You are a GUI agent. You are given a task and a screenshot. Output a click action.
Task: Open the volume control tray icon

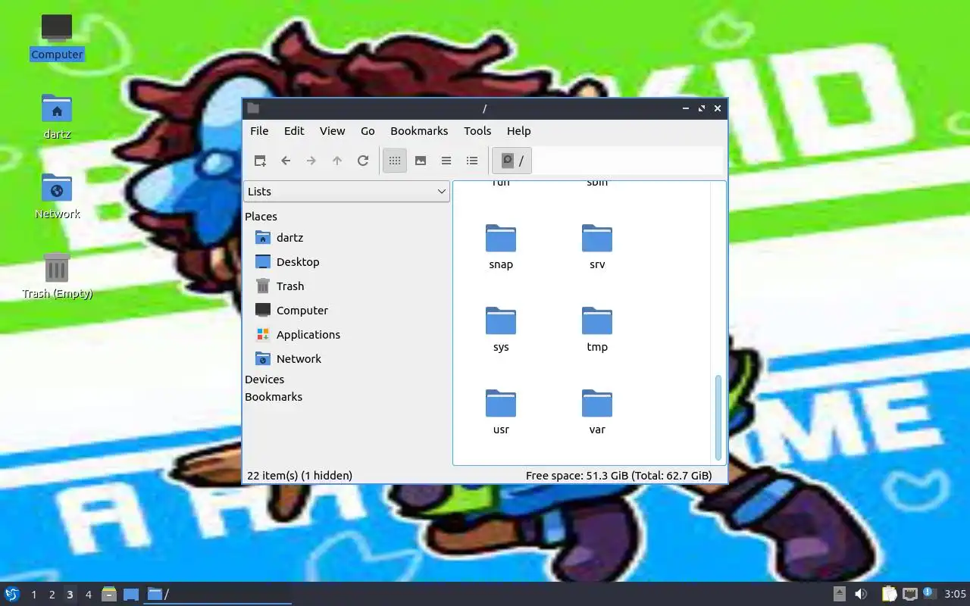[x=861, y=594]
